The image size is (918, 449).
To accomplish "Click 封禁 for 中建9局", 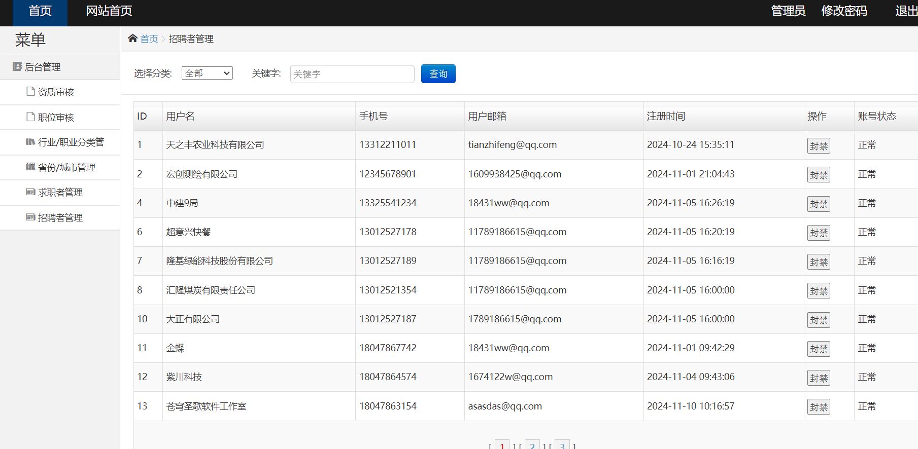I will pos(819,204).
